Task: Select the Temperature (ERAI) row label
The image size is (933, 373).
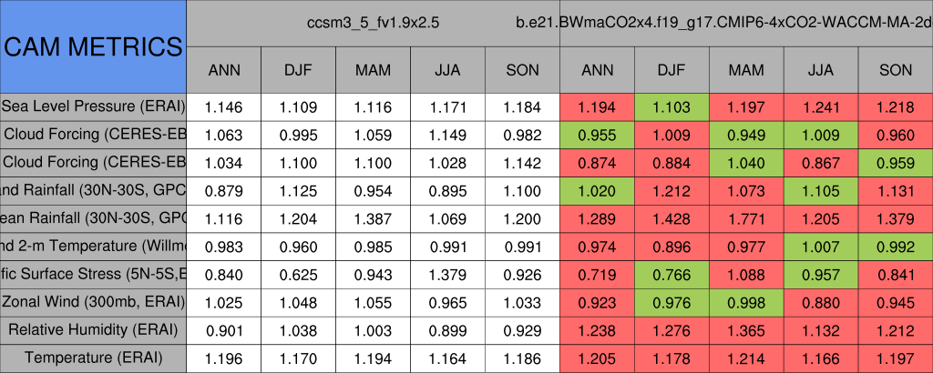Action: [93, 358]
